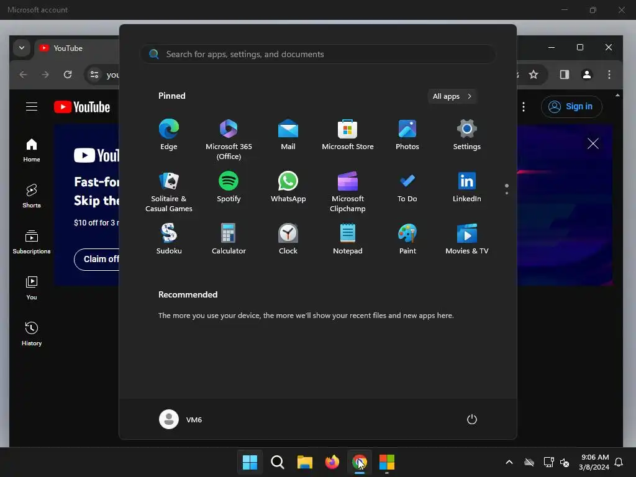
Task: Open the muted volume tray icon
Action: point(564,462)
